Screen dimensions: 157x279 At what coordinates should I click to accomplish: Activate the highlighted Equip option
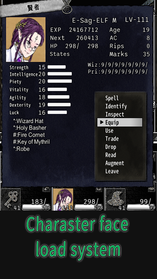point(120,122)
